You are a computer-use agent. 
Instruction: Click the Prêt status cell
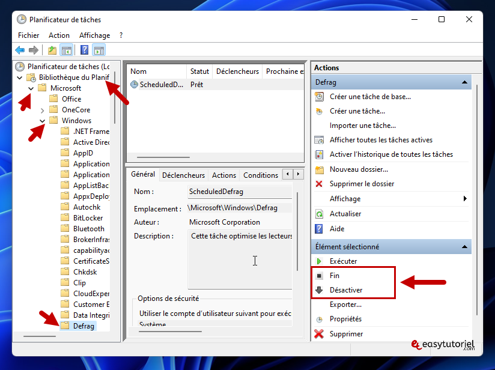(196, 85)
